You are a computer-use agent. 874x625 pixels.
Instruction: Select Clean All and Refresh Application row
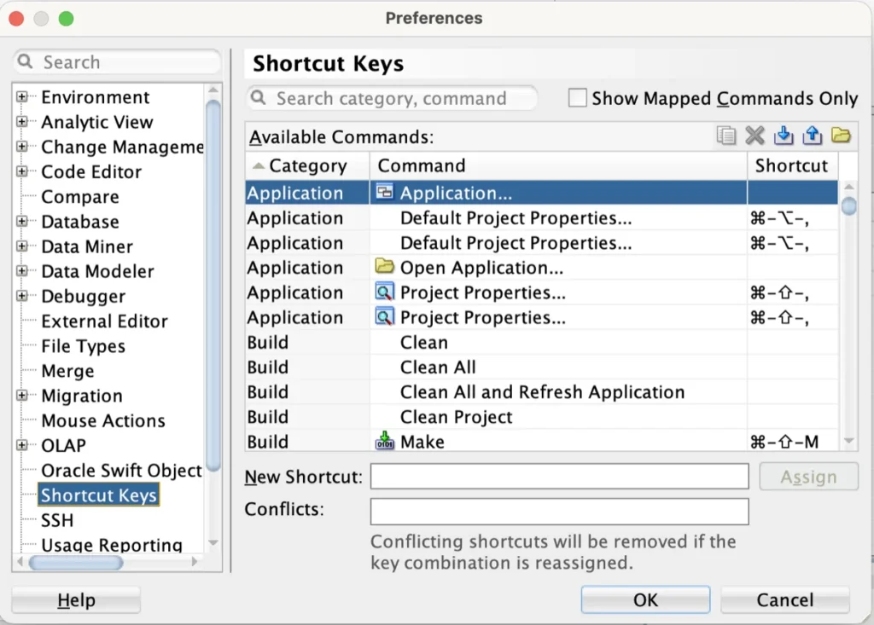541,391
